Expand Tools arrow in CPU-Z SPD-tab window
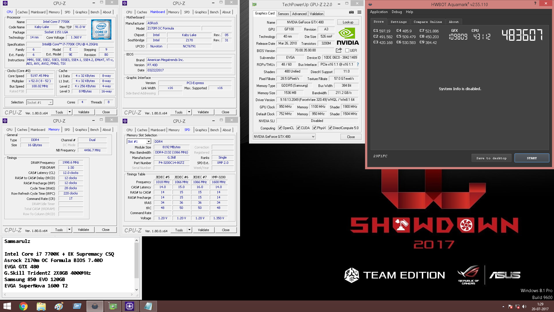Viewport: 554px width, 312px height. click(x=189, y=230)
